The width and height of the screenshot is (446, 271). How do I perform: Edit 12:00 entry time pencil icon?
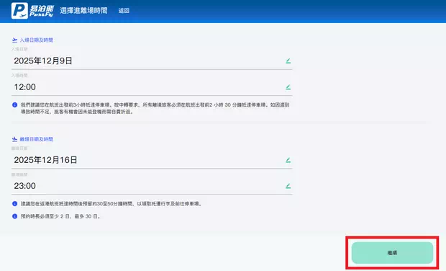coord(288,87)
